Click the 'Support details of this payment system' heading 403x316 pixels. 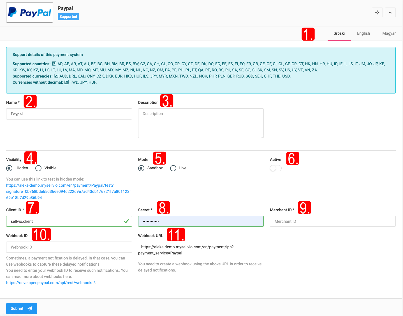click(48, 55)
